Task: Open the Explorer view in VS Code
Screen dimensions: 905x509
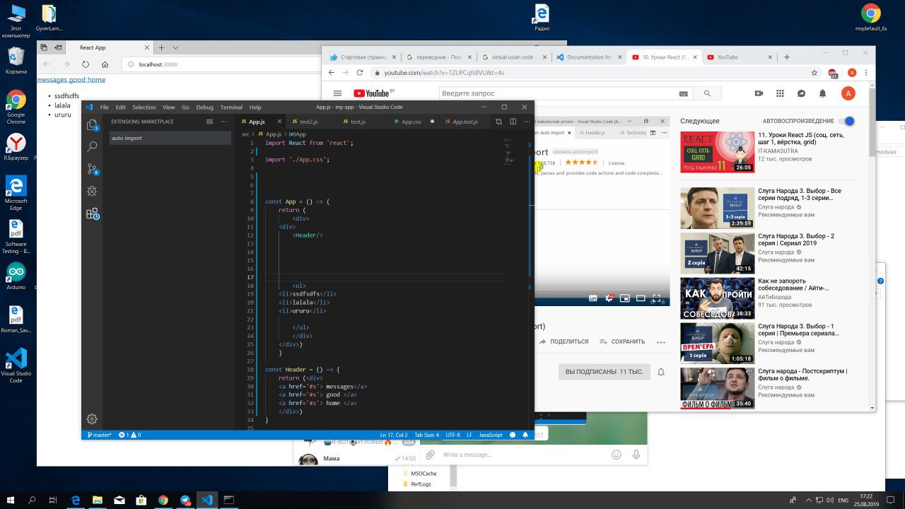Action: (92, 125)
